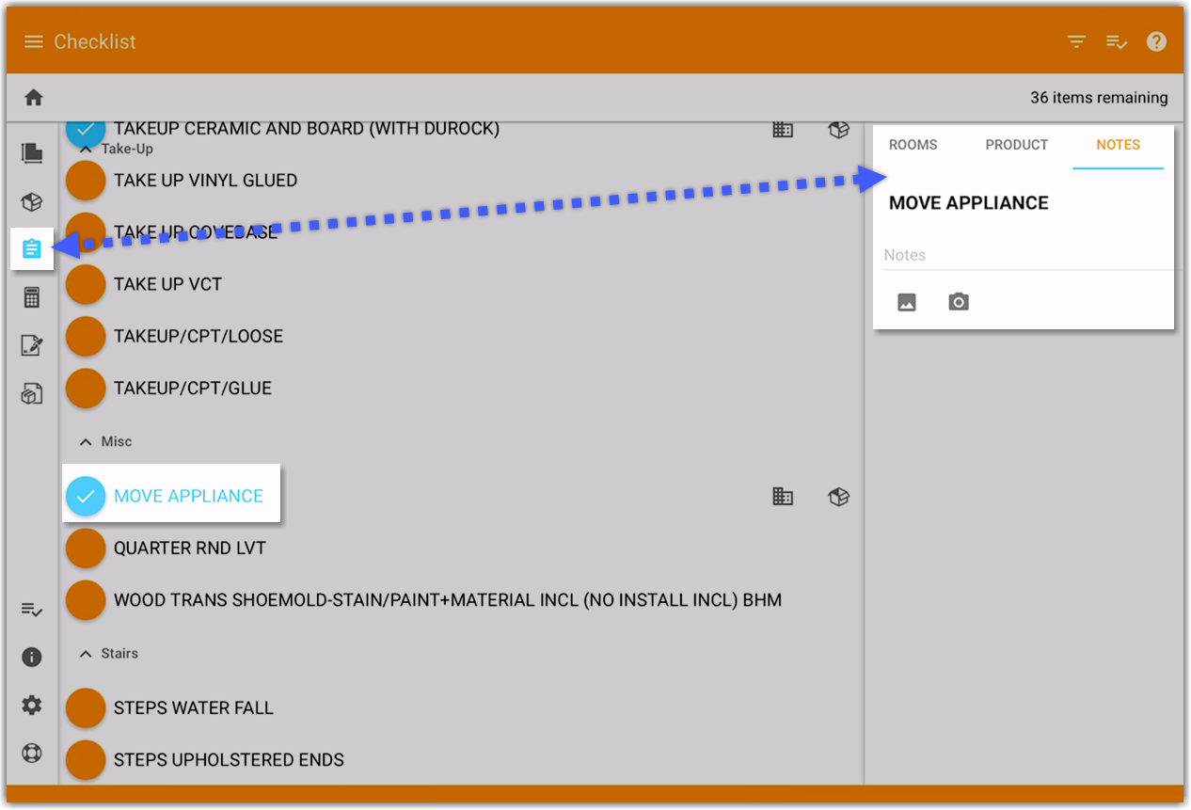Select TAKE UP VINYL GLUED text

click(x=205, y=180)
